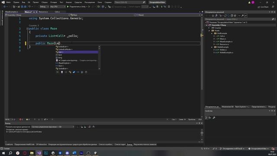Collapse the Assets folder node
This screenshot has height=156, width=277.
pos(209,31)
